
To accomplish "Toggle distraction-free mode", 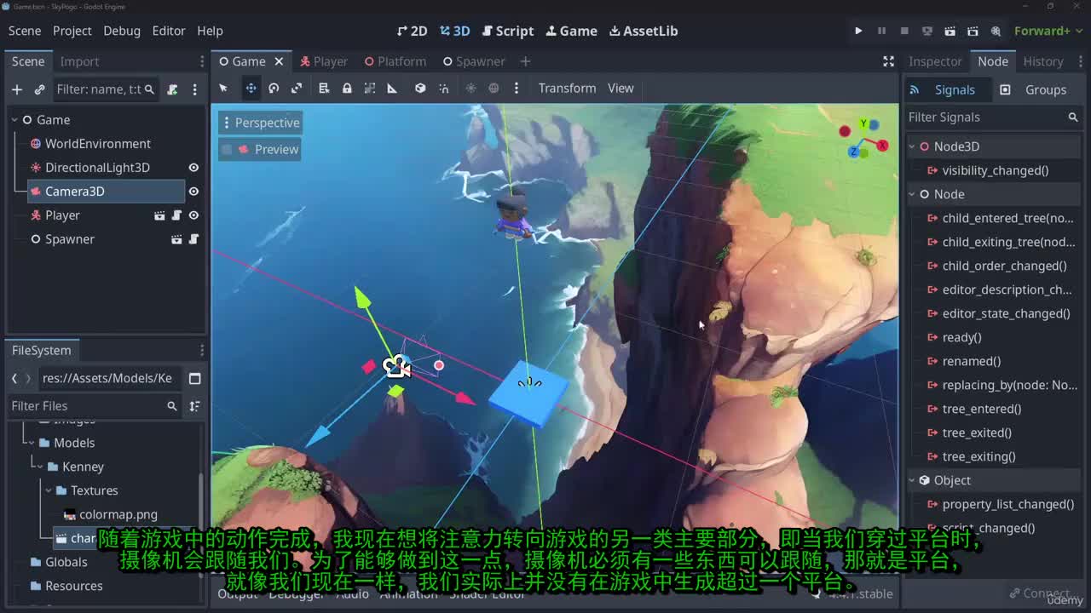I will point(888,61).
